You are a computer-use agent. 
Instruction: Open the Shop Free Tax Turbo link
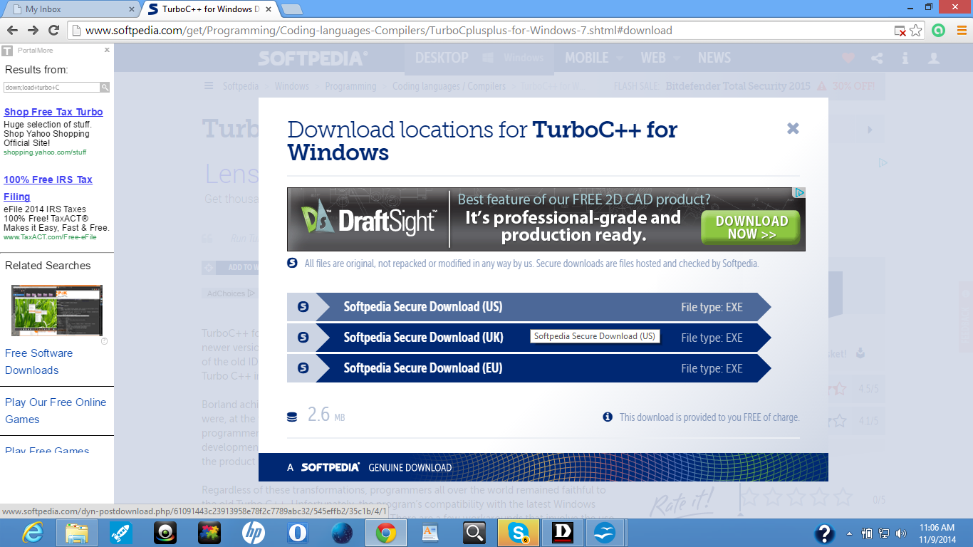click(x=53, y=112)
